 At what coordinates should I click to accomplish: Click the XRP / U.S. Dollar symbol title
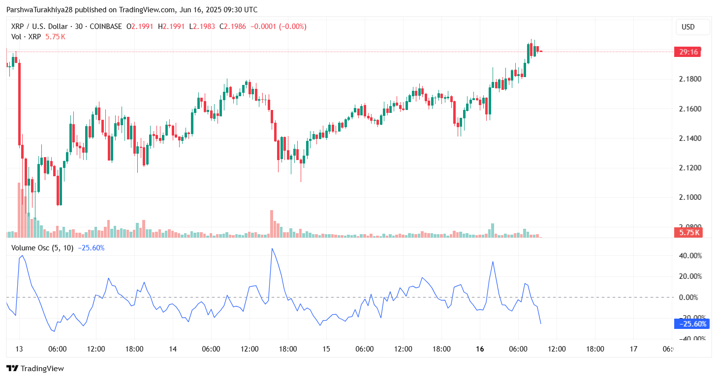[x=41, y=27]
